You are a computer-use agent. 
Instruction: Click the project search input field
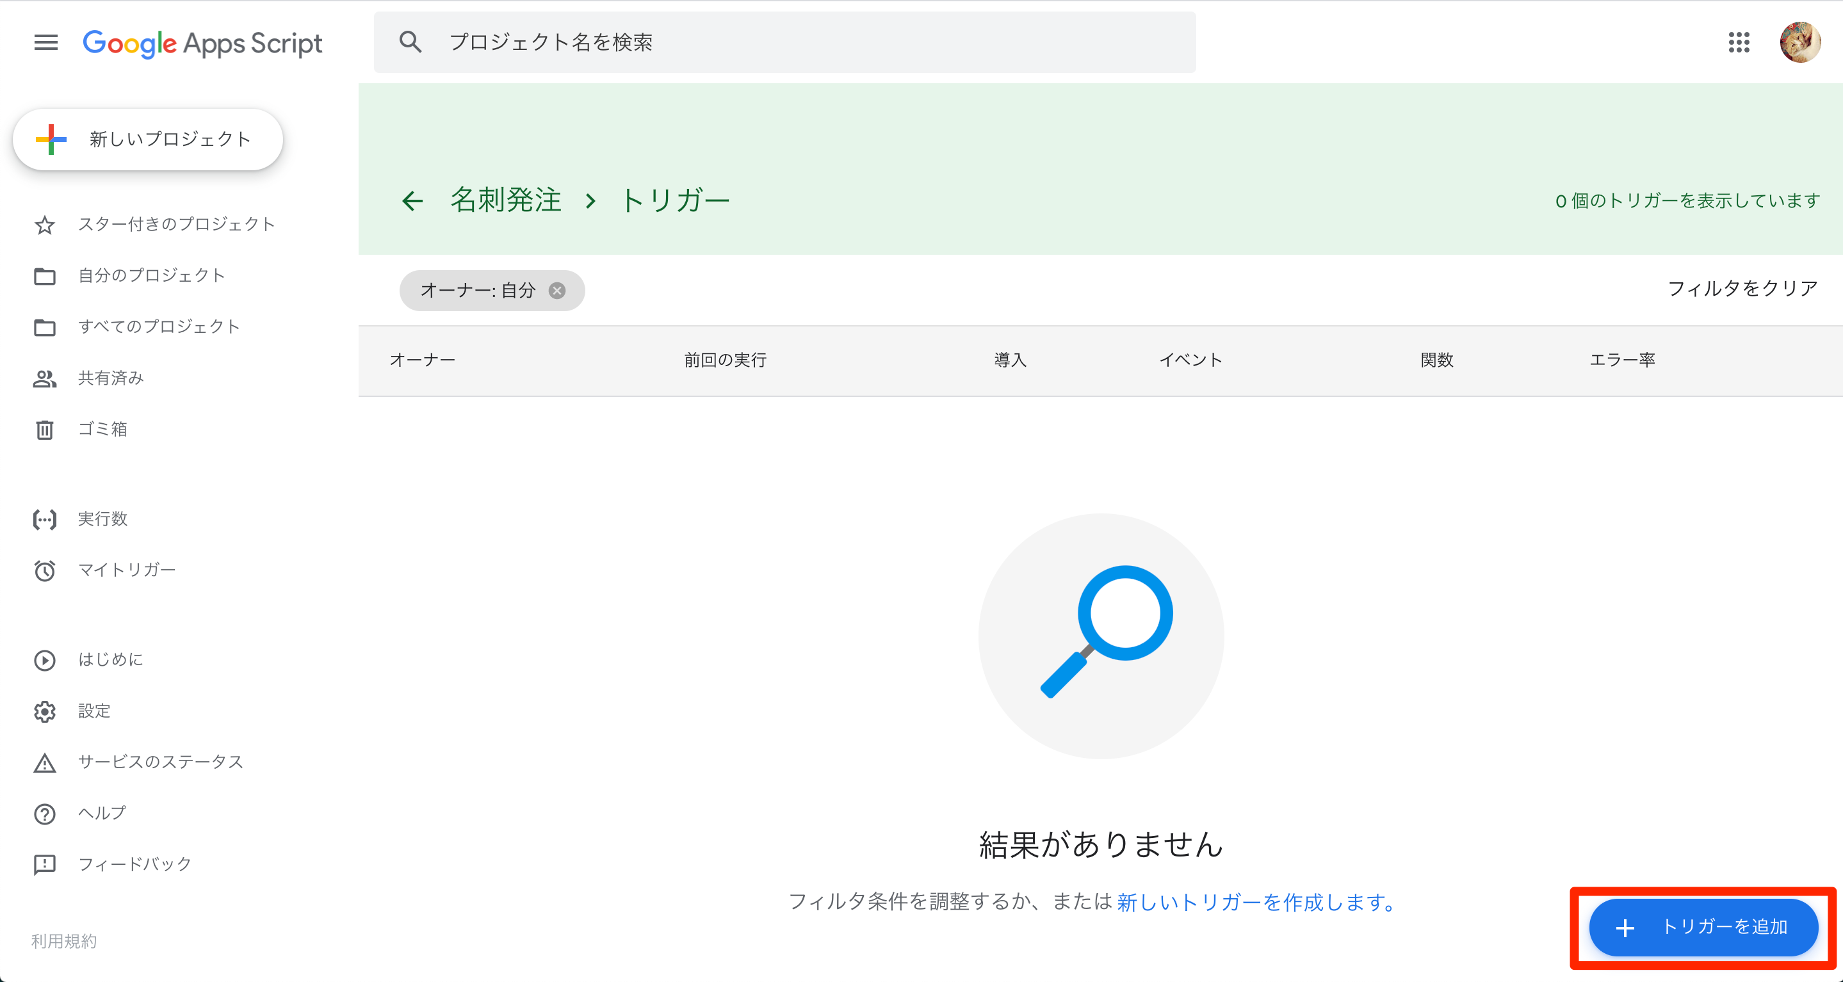(x=787, y=42)
